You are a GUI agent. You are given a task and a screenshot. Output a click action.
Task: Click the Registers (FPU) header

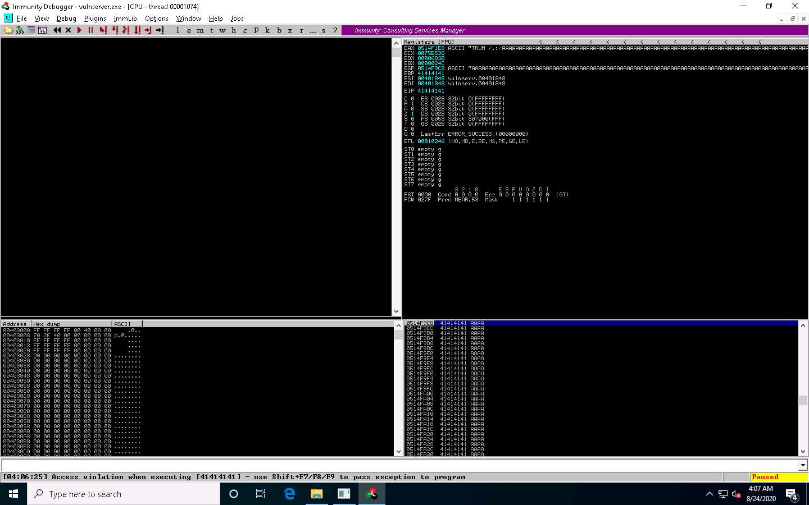pos(429,42)
